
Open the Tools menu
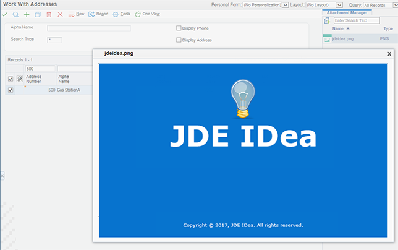click(121, 14)
